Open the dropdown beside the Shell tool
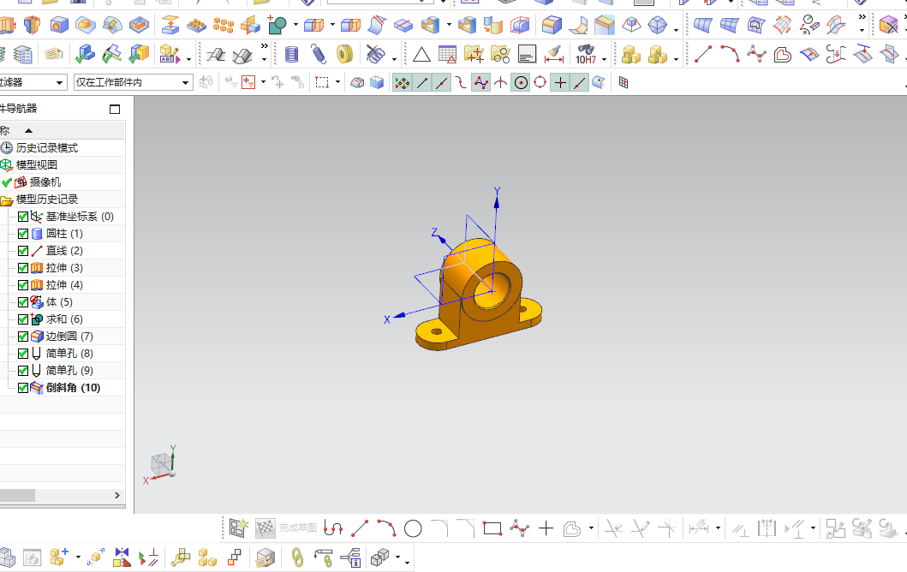This screenshot has height=572, width=907. tap(449, 25)
